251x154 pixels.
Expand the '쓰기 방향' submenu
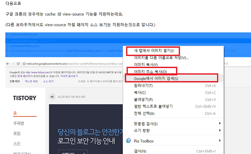click(x=173, y=130)
